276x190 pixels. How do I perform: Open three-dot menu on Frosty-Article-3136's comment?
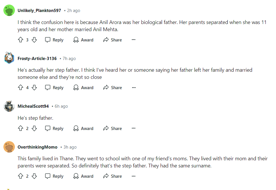(134, 87)
